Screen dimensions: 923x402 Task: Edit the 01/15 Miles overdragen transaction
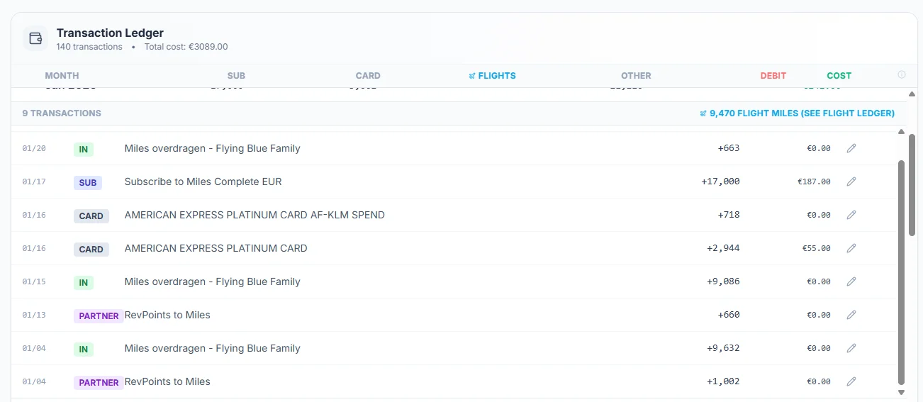pyautogui.click(x=851, y=281)
